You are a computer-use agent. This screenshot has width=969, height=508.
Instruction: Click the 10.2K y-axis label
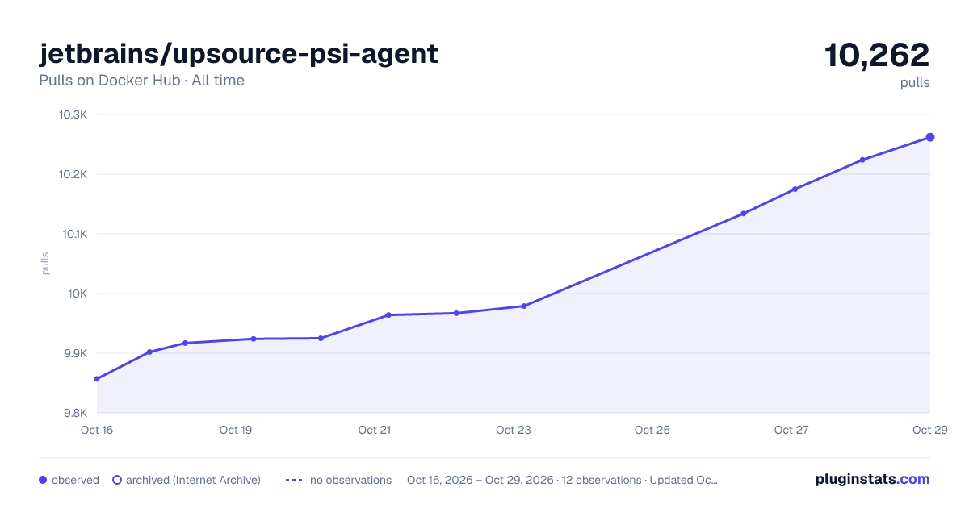tap(73, 174)
